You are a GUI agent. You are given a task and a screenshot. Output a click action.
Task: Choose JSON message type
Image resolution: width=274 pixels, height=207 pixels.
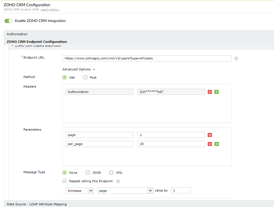[88, 173]
